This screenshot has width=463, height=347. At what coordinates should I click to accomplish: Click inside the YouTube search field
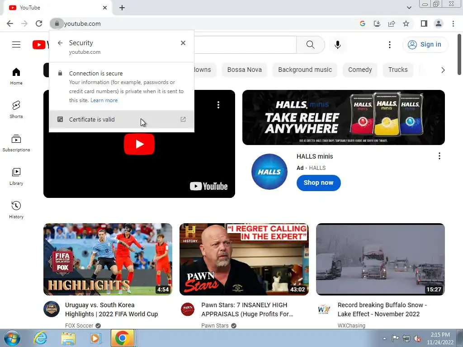245,45
